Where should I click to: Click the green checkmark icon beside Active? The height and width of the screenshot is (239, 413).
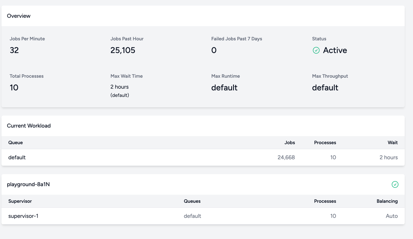[x=316, y=50]
